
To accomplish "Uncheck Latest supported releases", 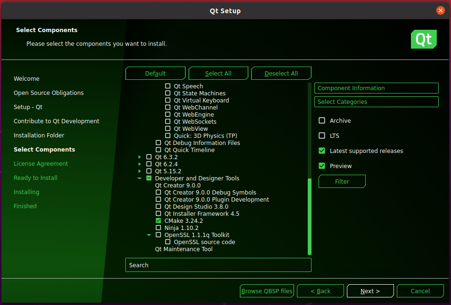I will click(322, 151).
